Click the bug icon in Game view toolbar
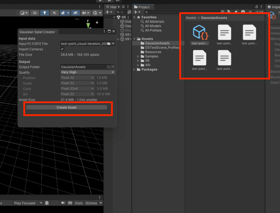Image resolution: width=280 pixels, height=213 pixels. pyautogui.click(x=47, y=203)
